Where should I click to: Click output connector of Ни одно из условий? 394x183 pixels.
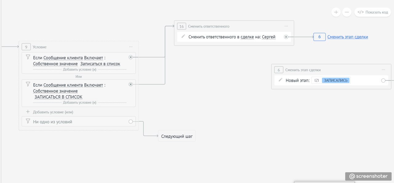click(131, 122)
